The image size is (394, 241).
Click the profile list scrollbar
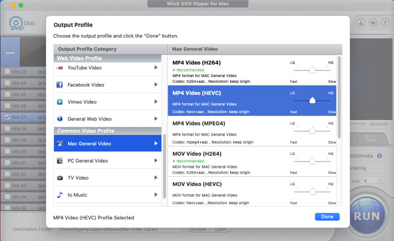[x=339, y=97]
